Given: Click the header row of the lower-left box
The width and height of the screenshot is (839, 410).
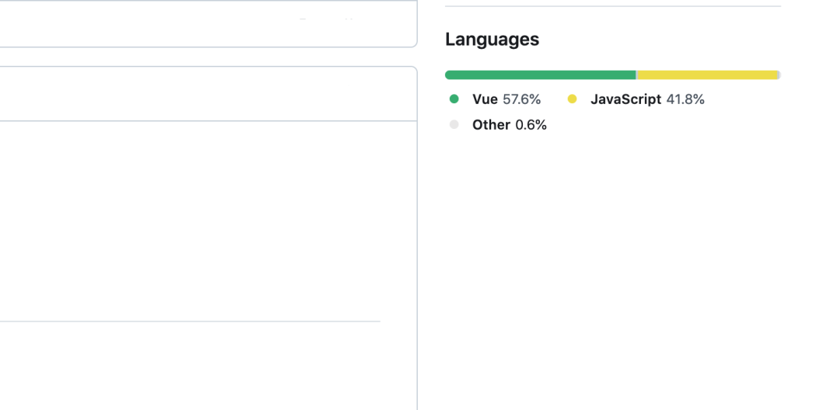Looking at the screenshot, I should (208, 94).
